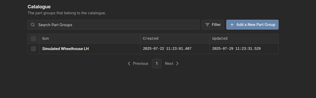Check the Simulated Wheelhouse LH row checkbox
Image resolution: width=316 pixels, height=98 pixels.
pyautogui.click(x=33, y=49)
